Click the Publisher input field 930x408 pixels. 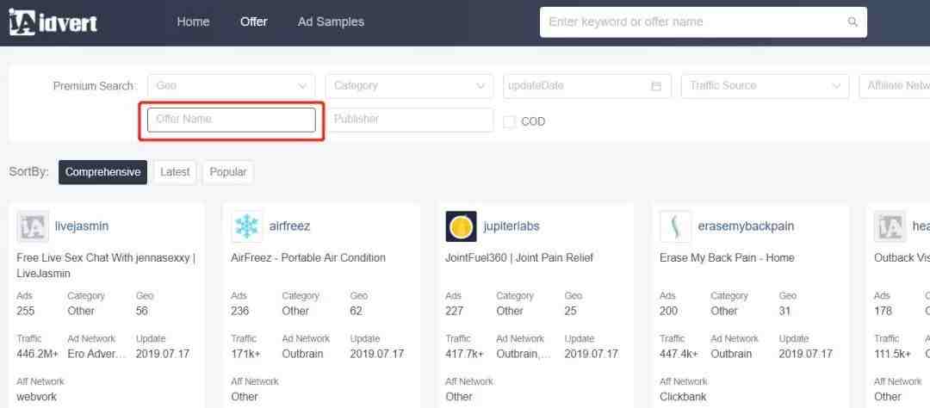coord(409,120)
